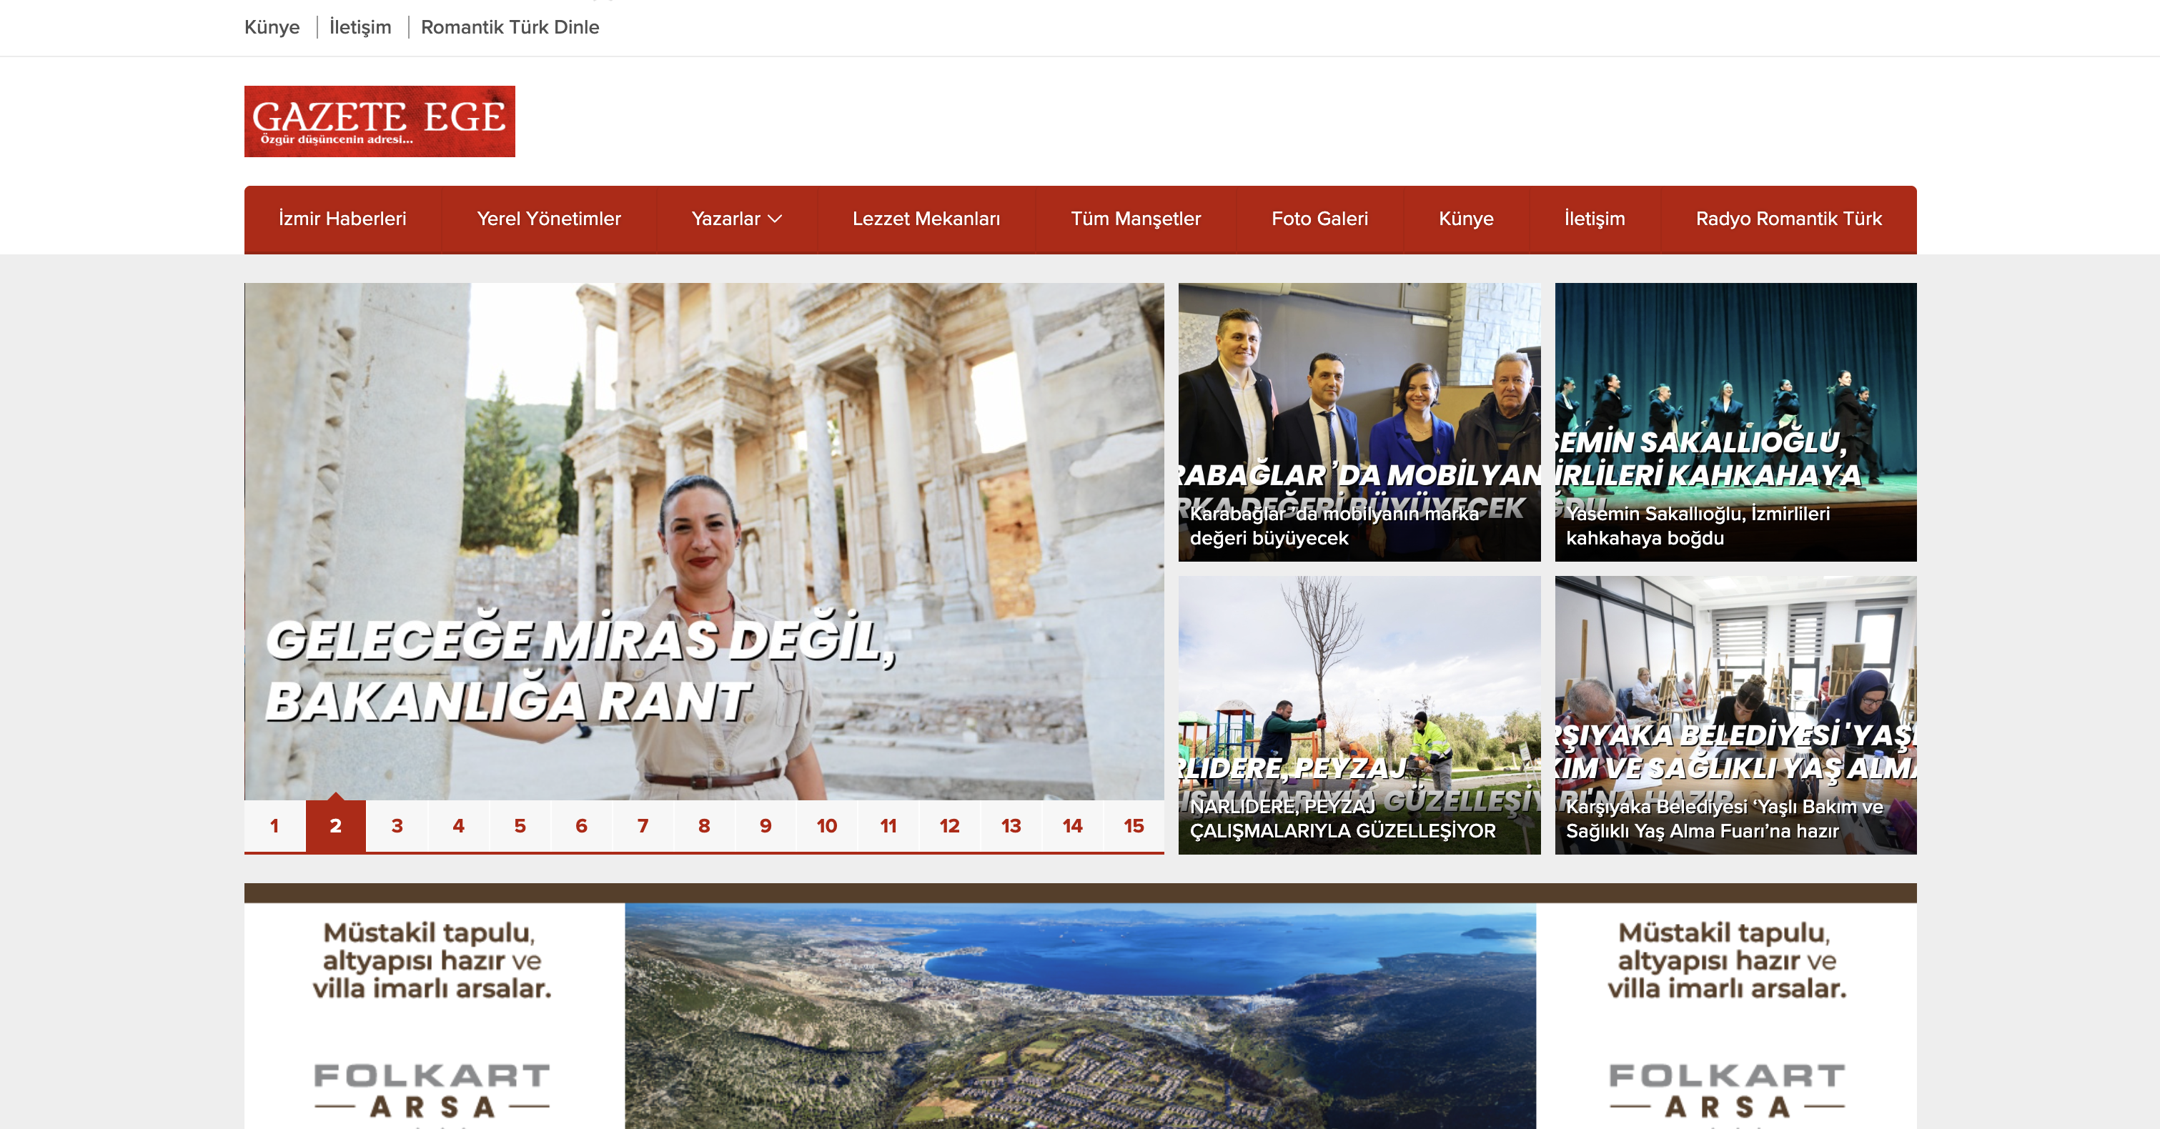Screen dimensions: 2160x1129
Task: Open Foto Galeri from red menu
Action: [1319, 219]
